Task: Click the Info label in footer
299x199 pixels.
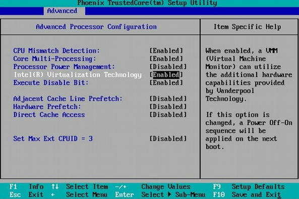Action: coord(36,186)
